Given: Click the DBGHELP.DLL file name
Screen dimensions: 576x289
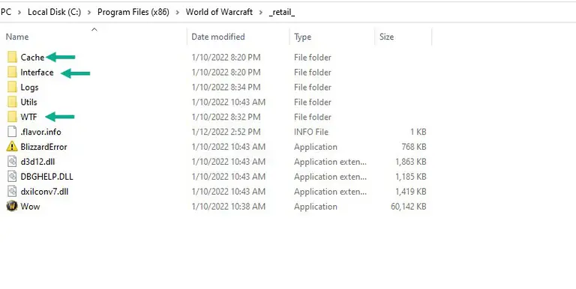Looking at the screenshot, I should tap(46, 177).
